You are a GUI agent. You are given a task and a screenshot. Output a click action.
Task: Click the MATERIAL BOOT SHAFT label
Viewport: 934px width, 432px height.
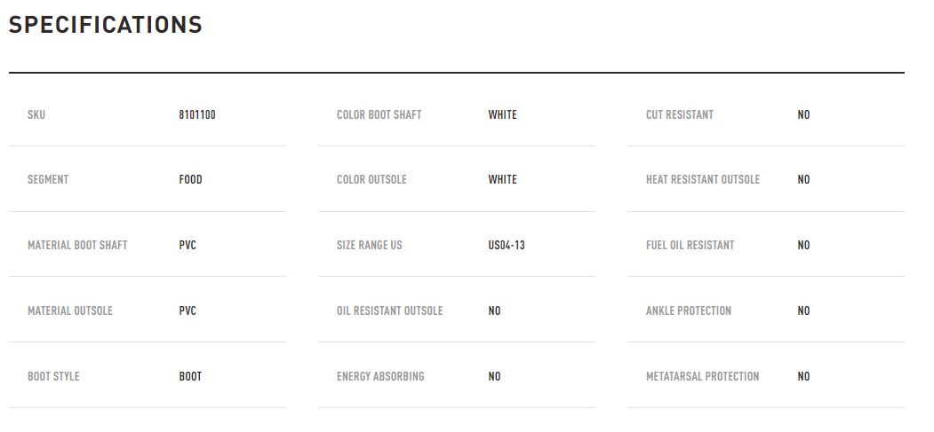pyautogui.click(x=77, y=245)
